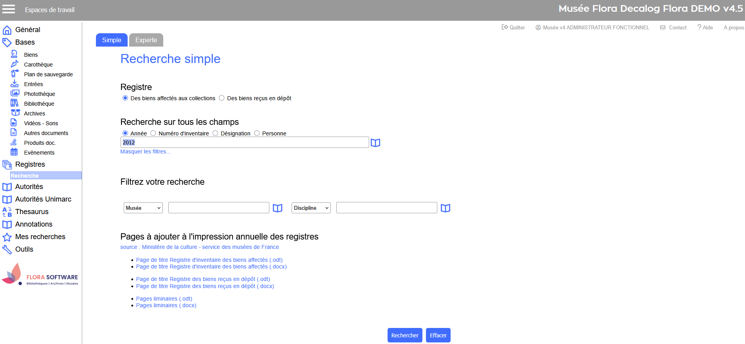Click the Photothèque image icon

(x=15, y=94)
